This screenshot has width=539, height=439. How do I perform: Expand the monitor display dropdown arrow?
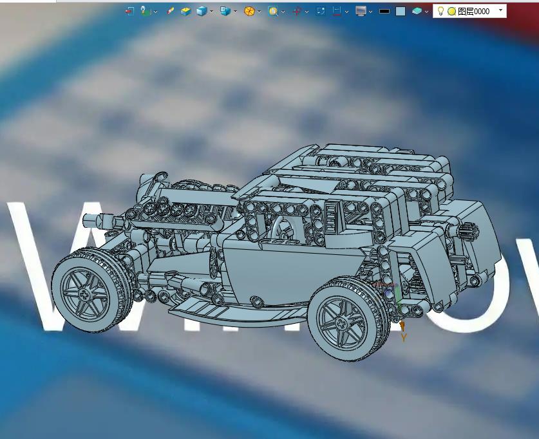pyautogui.click(x=370, y=12)
